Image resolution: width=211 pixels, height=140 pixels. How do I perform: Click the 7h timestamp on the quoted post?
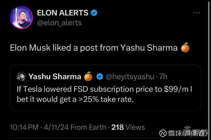click(164, 76)
